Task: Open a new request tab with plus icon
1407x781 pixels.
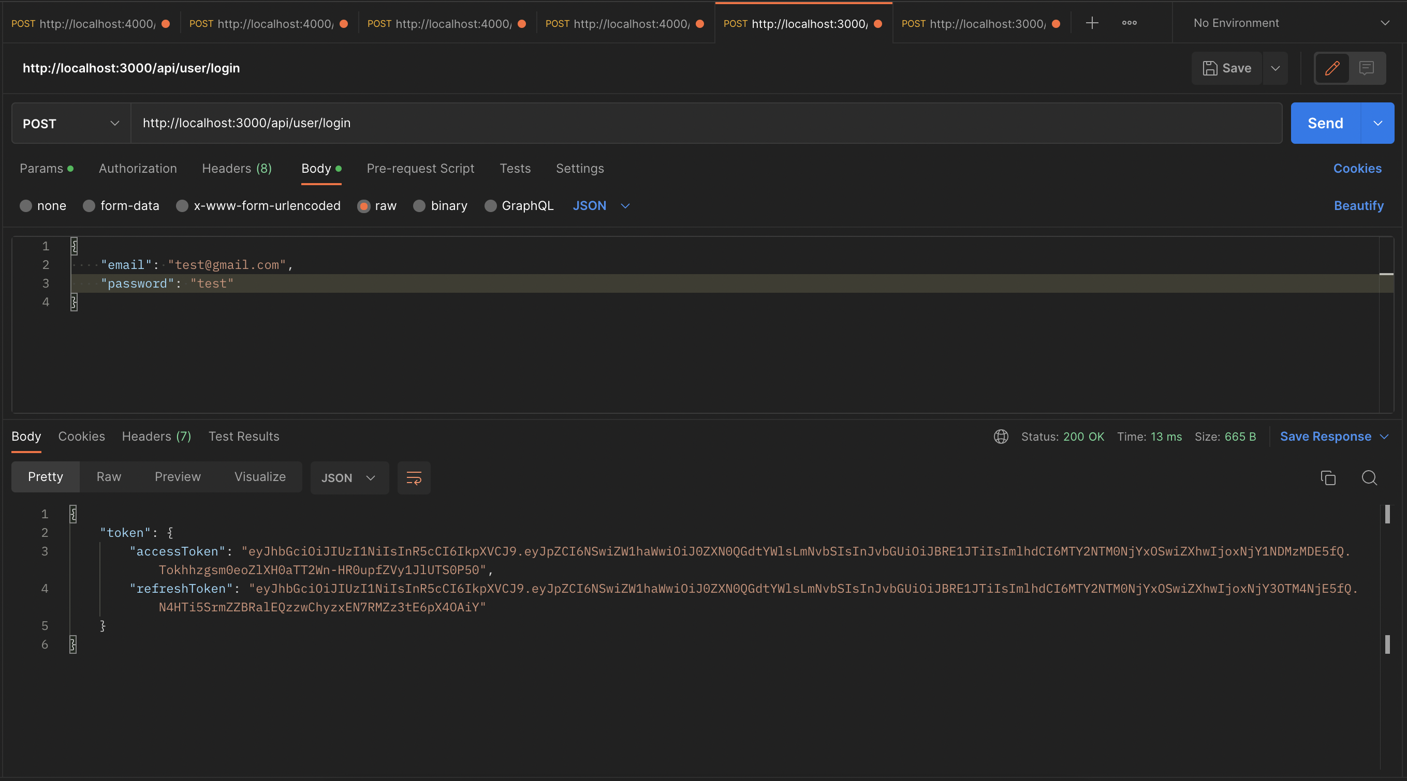Action: click(x=1091, y=23)
